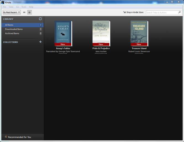Open the File menu
Image resolution: width=184 pixels, height=142 pixels.
coord(4,7)
